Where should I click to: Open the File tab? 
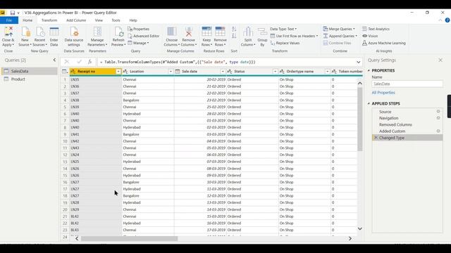click(x=9, y=20)
